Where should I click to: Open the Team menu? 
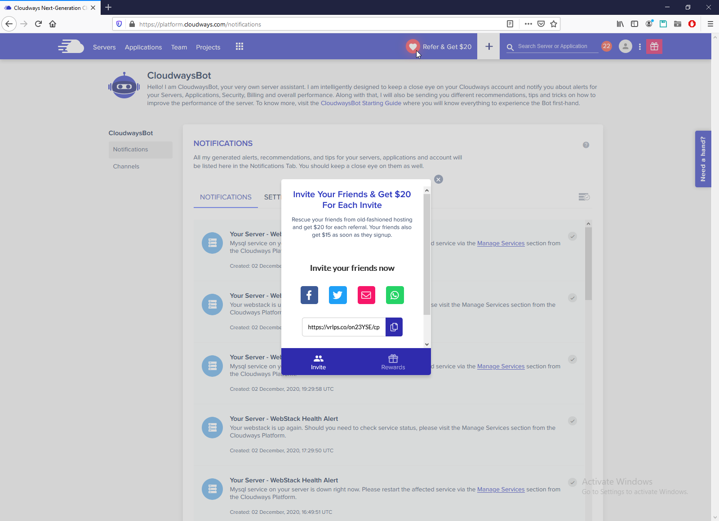point(179,47)
